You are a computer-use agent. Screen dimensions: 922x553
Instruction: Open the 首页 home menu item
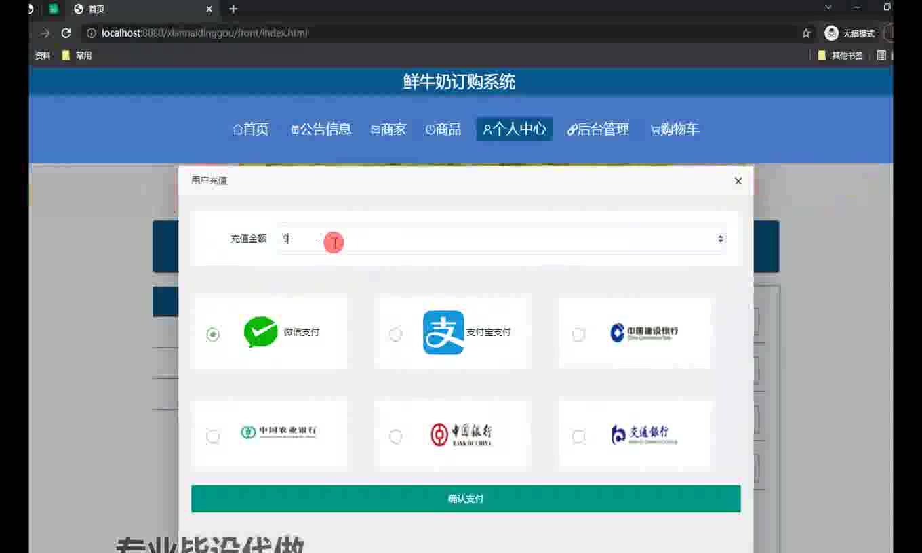click(251, 129)
